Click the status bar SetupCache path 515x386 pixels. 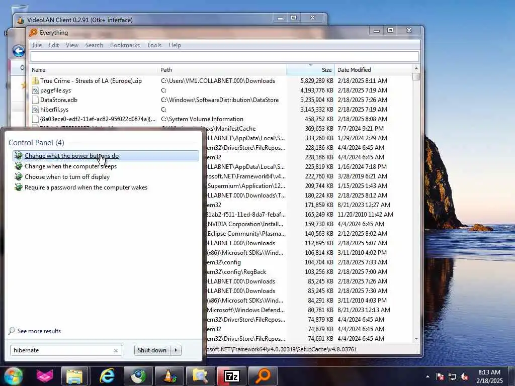click(281, 350)
